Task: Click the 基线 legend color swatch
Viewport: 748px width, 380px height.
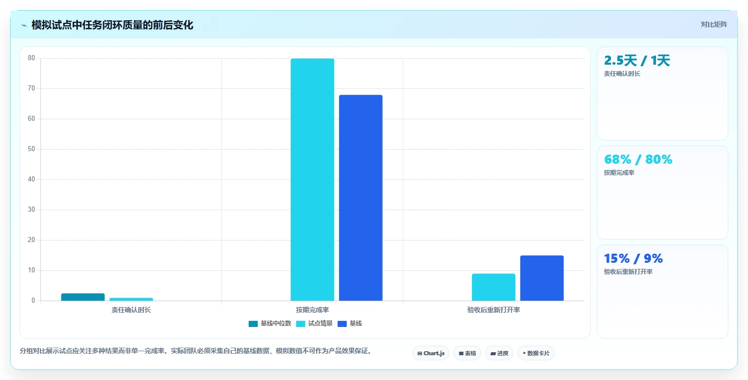Action: tap(342, 324)
